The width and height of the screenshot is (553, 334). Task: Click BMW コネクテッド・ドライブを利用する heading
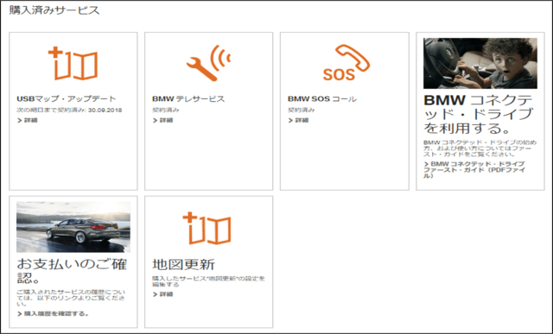click(478, 114)
